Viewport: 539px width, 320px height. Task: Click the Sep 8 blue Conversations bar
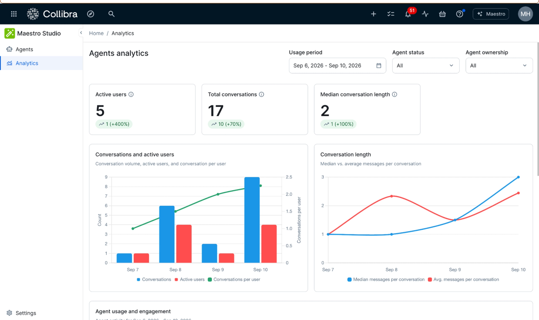pyautogui.click(x=167, y=234)
